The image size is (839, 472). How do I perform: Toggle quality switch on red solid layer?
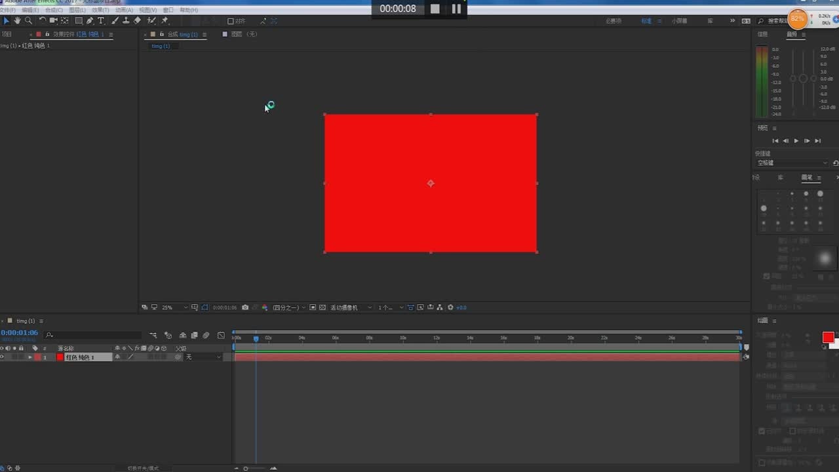point(130,357)
